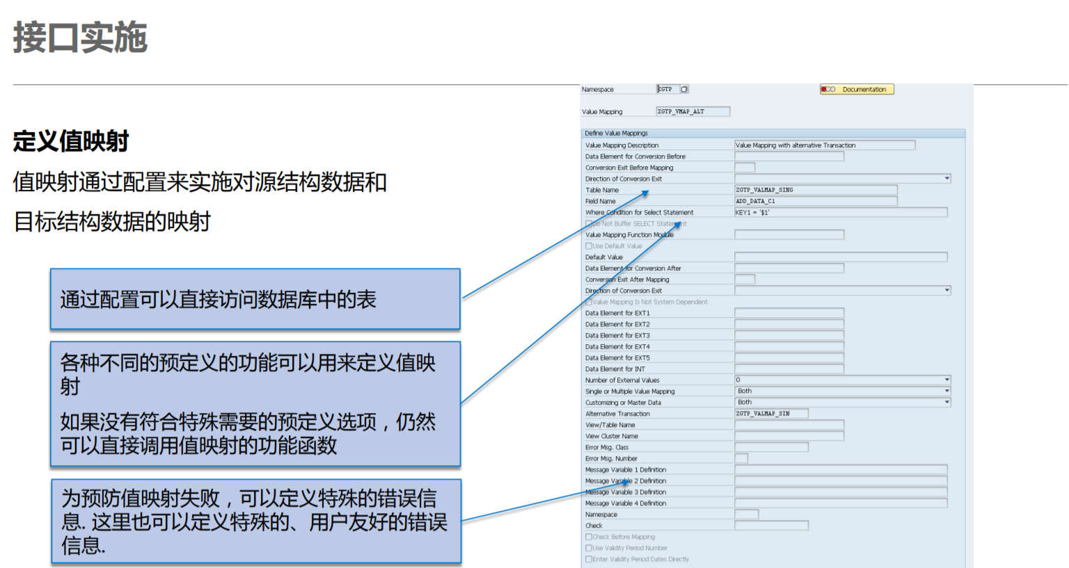The image size is (1069, 568).
Task: Enable the Do Not Buffer SELECT Statement checkbox
Action: (x=589, y=223)
